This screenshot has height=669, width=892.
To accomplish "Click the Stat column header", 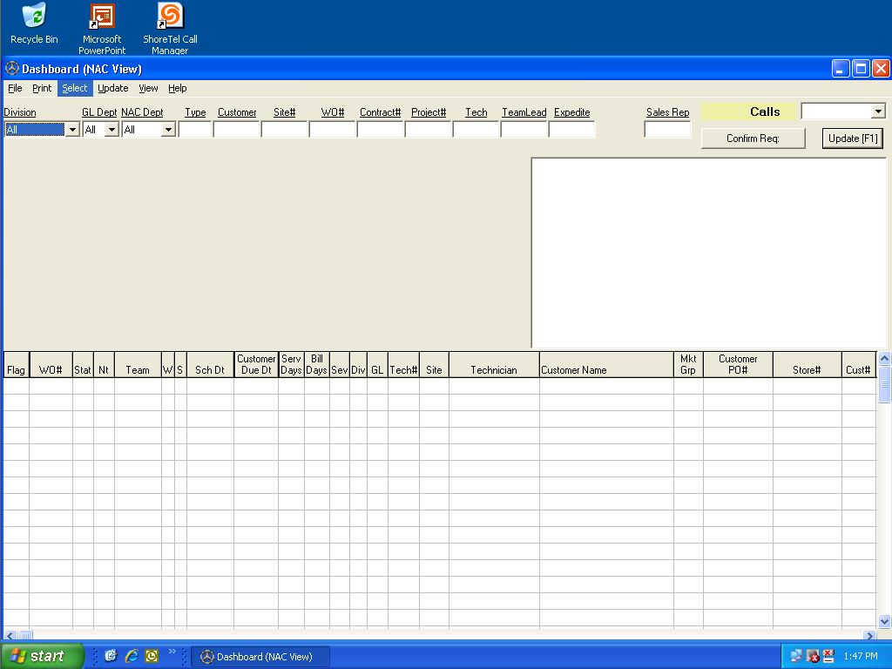I will 83,365.
